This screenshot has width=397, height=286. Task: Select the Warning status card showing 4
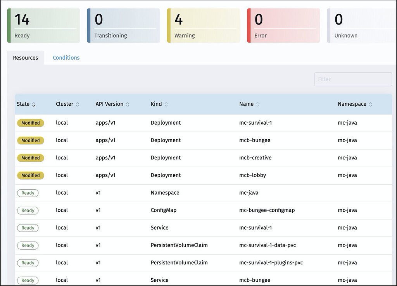pyautogui.click(x=203, y=25)
